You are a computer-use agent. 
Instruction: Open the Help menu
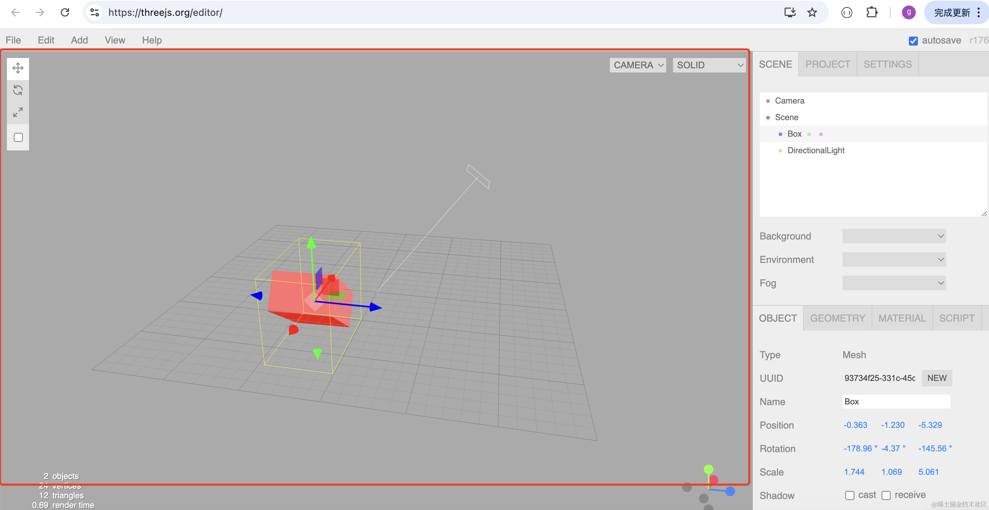click(x=152, y=40)
